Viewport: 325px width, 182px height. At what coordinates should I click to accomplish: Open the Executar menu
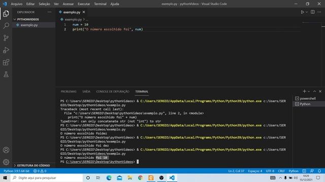click(x=84, y=4)
